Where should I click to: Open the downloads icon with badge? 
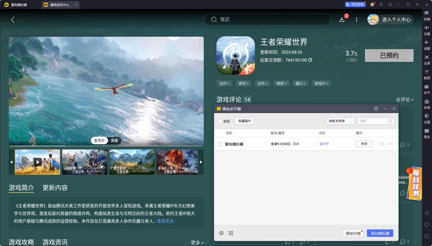point(342,19)
